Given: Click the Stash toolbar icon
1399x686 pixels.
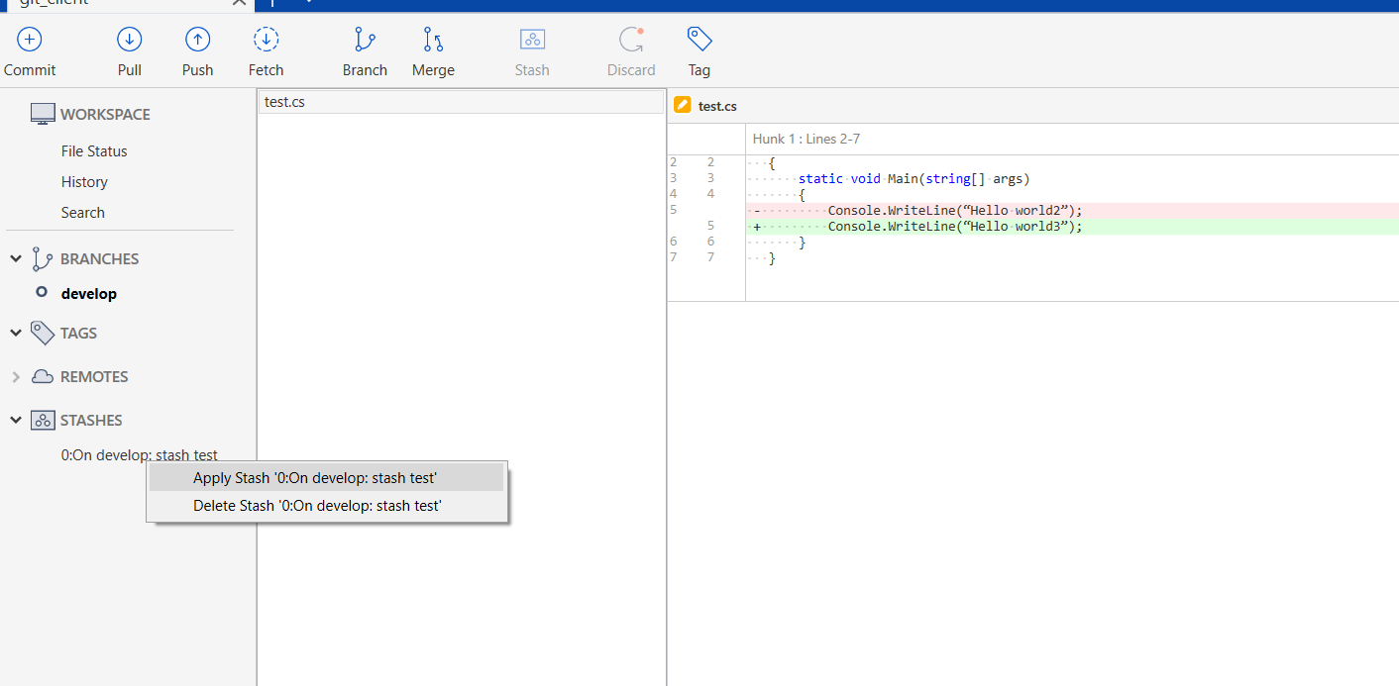Looking at the screenshot, I should click(532, 40).
